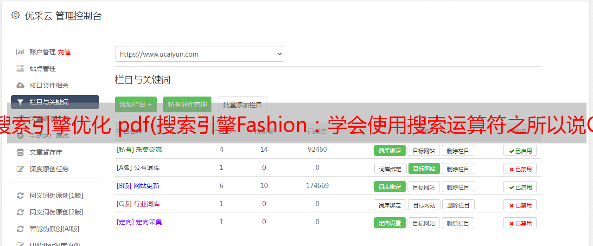Click the 174669 collected count cell
This screenshot has height=246, width=593.
[317, 186]
